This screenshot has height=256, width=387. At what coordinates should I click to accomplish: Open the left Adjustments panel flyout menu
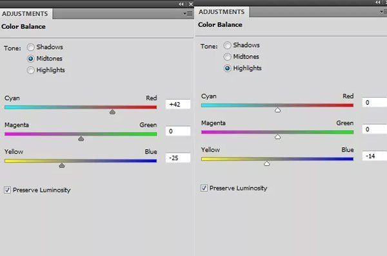(x=188, y=14)
